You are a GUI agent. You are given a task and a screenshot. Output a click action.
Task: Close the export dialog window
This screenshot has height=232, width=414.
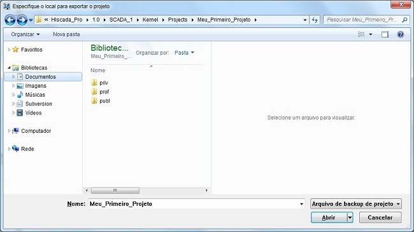[x=401, y=4]
